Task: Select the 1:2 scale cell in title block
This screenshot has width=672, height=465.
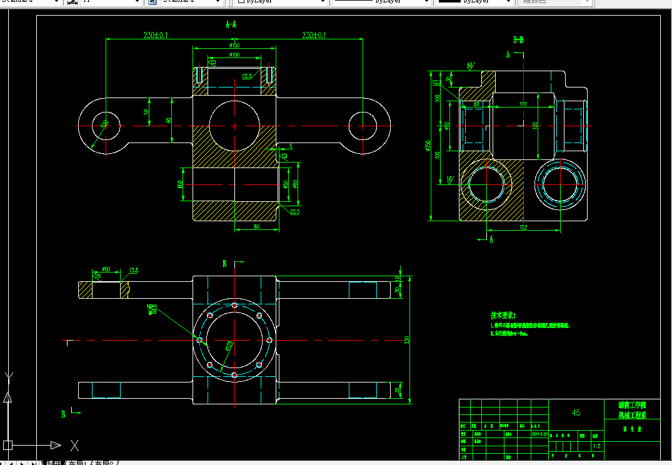Action: pos(596,447)
